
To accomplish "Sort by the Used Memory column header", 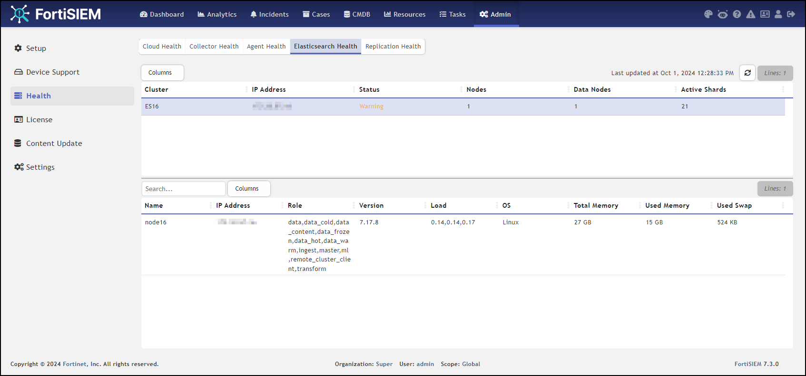I will pos(667,205).
